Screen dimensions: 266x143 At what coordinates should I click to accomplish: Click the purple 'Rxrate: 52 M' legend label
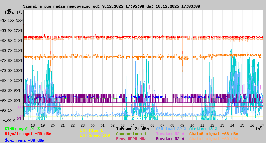[x=170, y=139]
